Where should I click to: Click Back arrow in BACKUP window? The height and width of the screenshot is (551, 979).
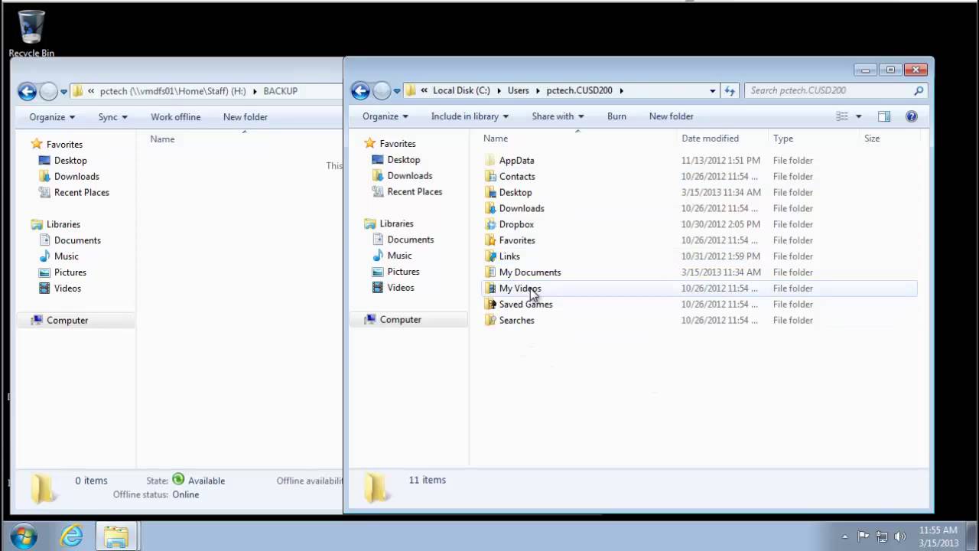click(x=27, y=91)
